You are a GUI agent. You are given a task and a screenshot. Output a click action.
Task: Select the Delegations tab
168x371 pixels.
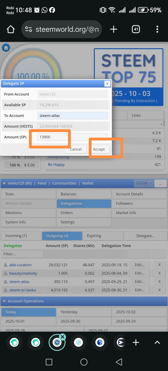point(84,203)
